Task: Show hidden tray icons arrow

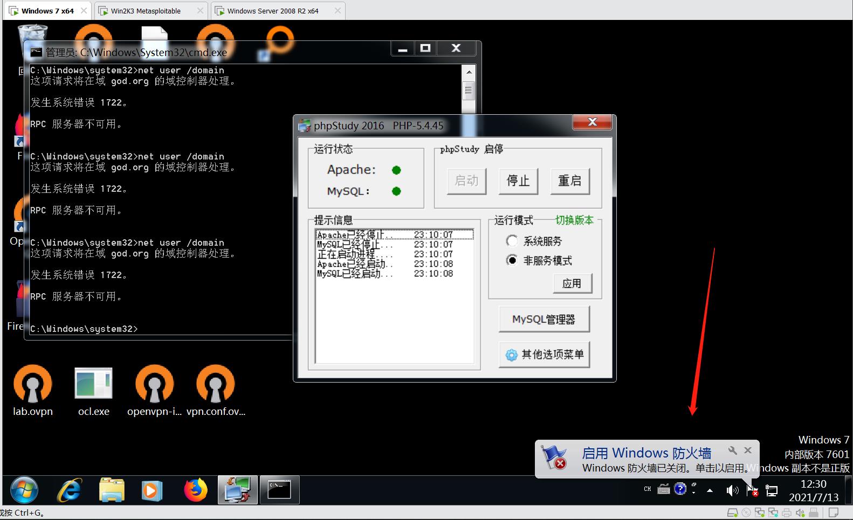Action: click(x=710, y=490)
